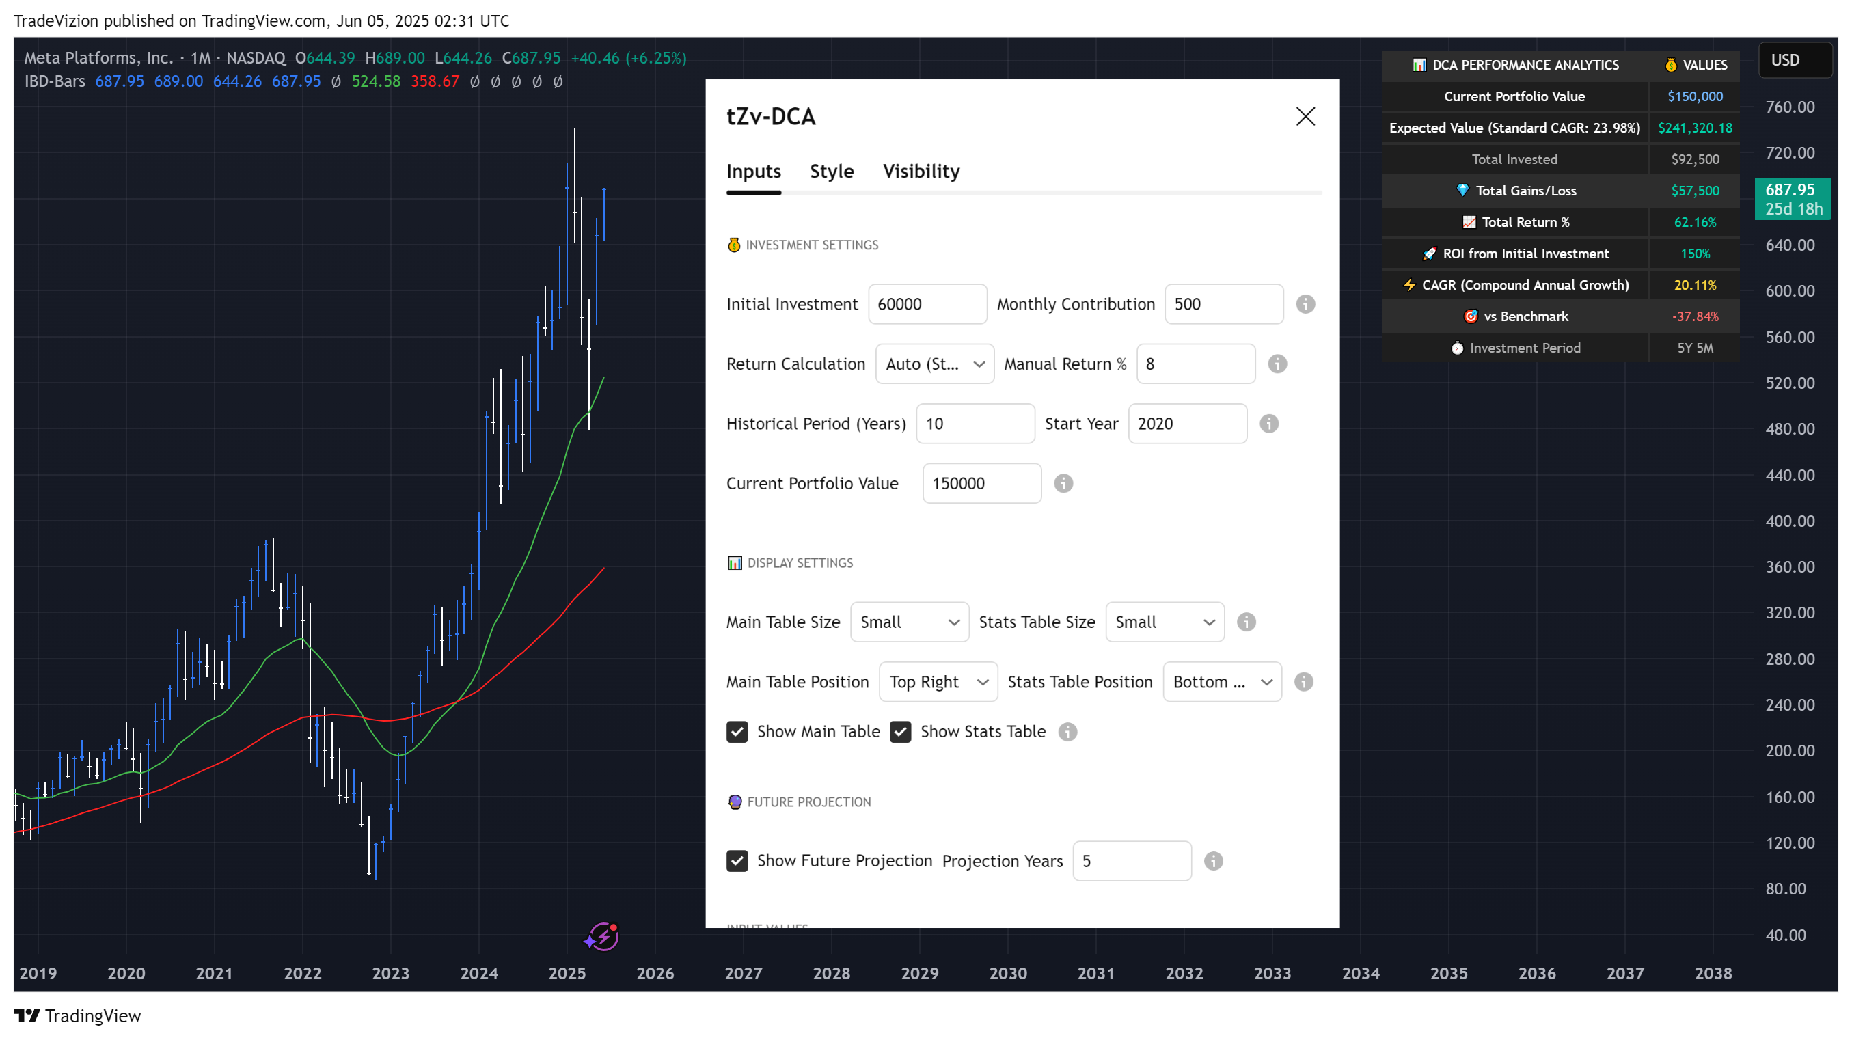Click the 2023 label on the time axis
Image resolution: width=1852 pixels, height=1040 pixels.
[390, 973]
